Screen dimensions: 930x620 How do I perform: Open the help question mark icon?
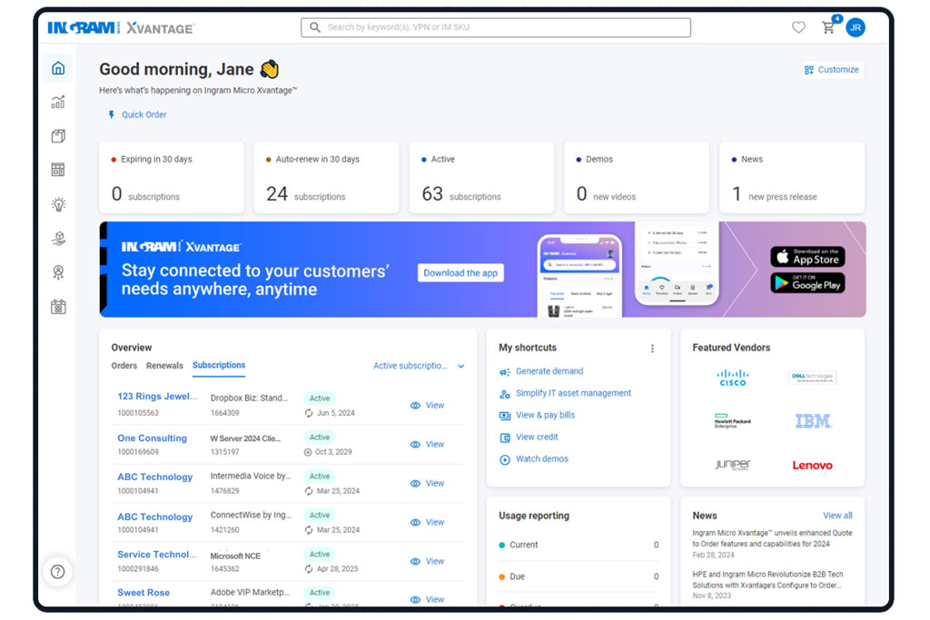57,572
